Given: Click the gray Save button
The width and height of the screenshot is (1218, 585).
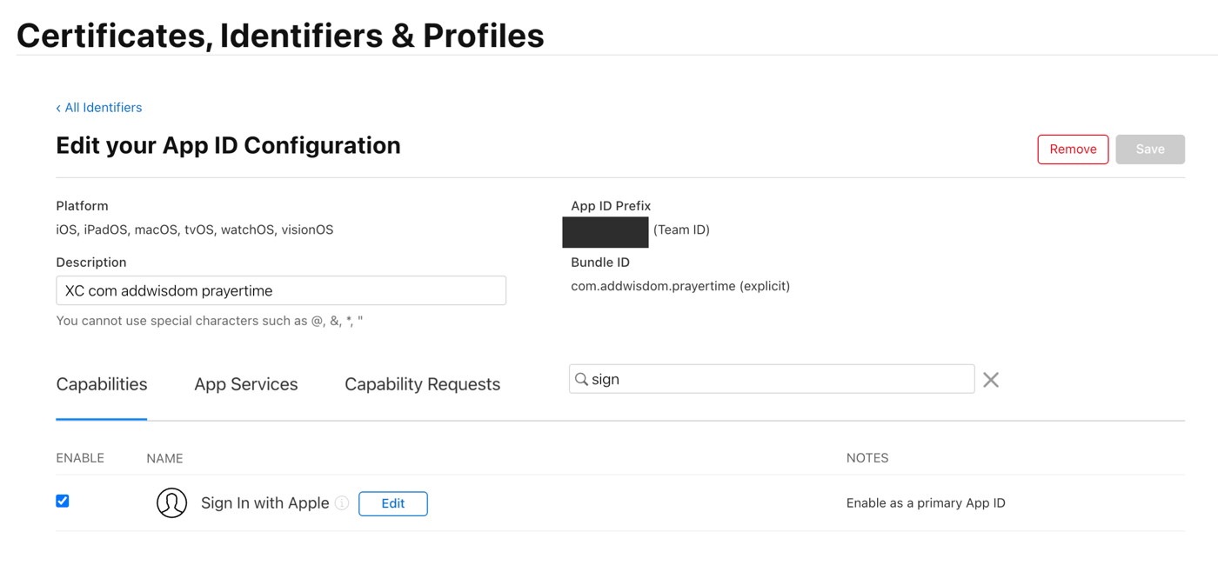Looking at the screenshot, I should (1150, 150).
